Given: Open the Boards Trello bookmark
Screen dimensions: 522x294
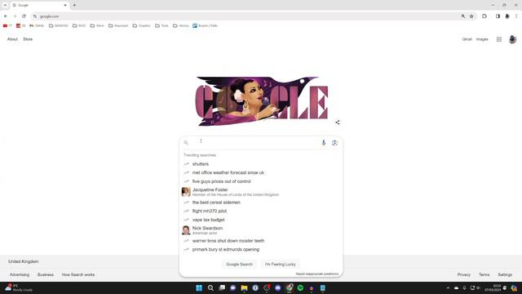Looking at the screenshot, I should coord(205,25).
